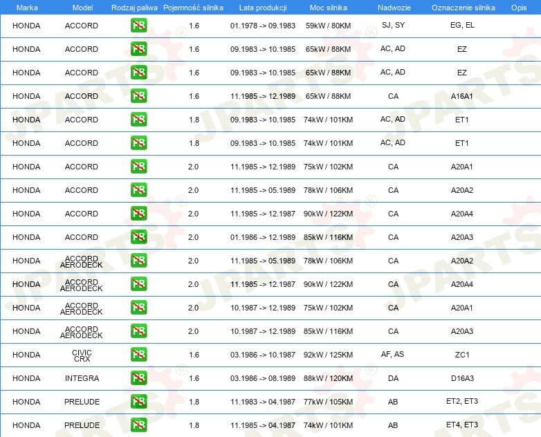This screenshot has height=437, width=541.
Task: Select 'ACCORD' model in the EG, EL row
Action: 82,26
